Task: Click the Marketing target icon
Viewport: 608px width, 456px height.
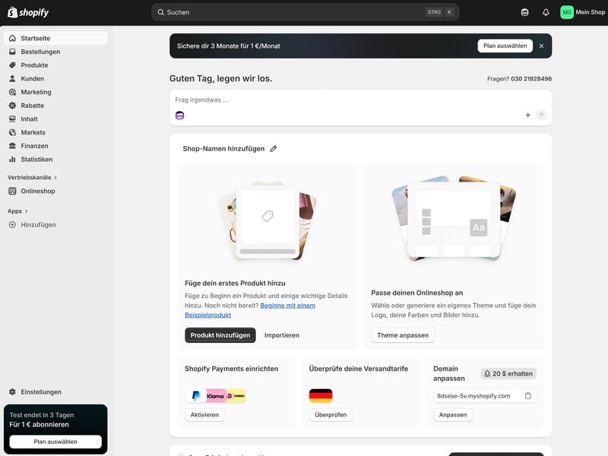Action: click(12, 92)
